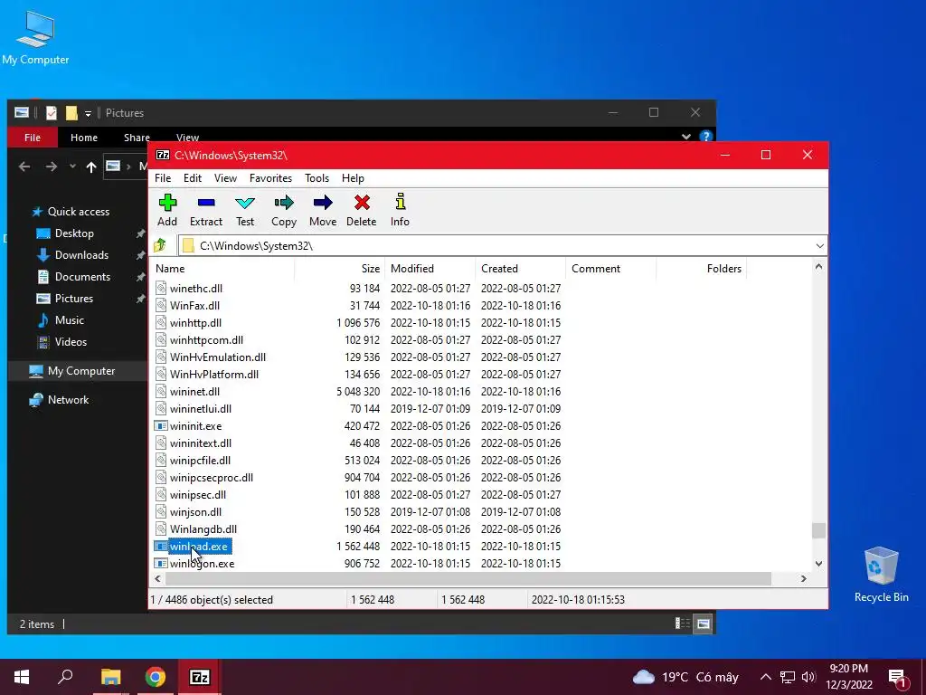Sort file list by Created column
926x695 pixels.
tap(520, 268)
